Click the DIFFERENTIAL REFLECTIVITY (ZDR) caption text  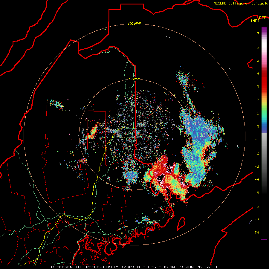93,267
